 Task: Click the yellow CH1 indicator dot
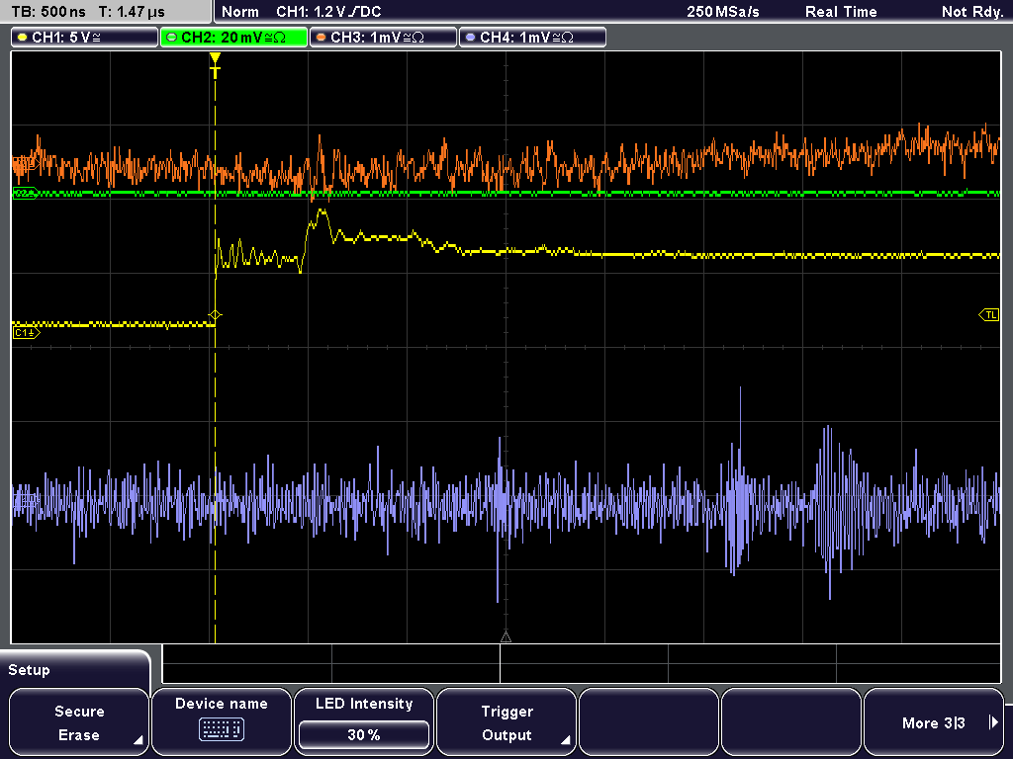pyautogui.click(x=22, y=38)
